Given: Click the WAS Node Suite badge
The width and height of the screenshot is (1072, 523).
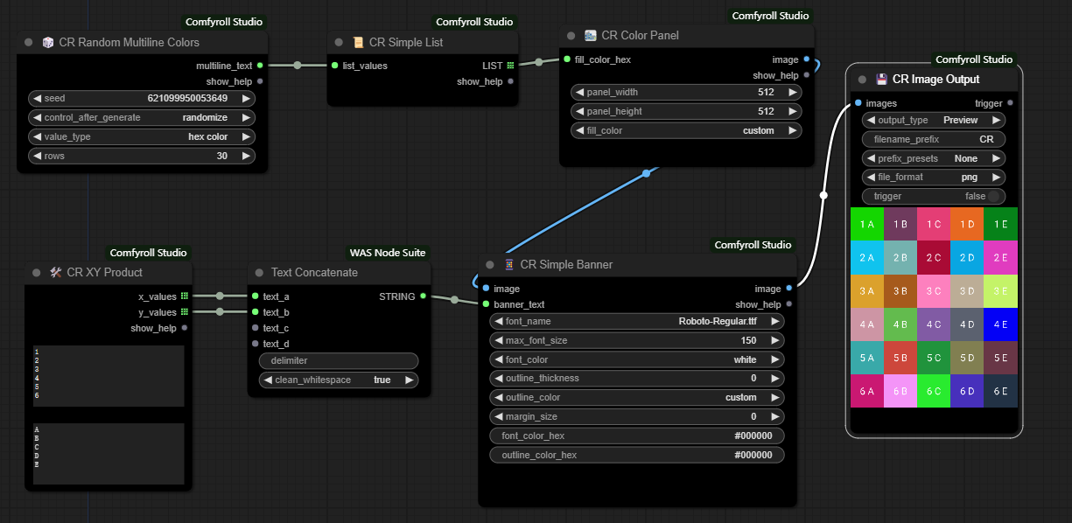Looking at the screenshot, I should click(x=387, y=253).
